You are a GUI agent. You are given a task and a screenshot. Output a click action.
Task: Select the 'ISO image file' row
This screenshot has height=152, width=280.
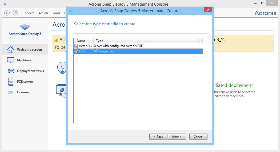[138, 51]
